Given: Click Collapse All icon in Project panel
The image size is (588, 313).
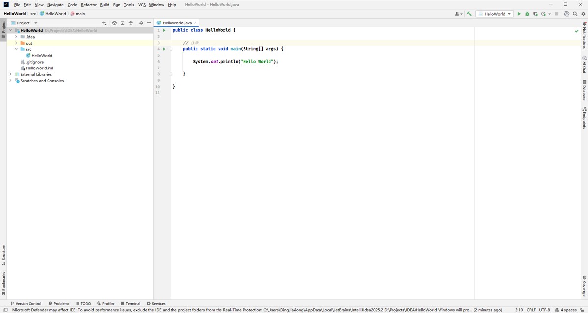Looking at the screenshot, I should coord(131,23).
